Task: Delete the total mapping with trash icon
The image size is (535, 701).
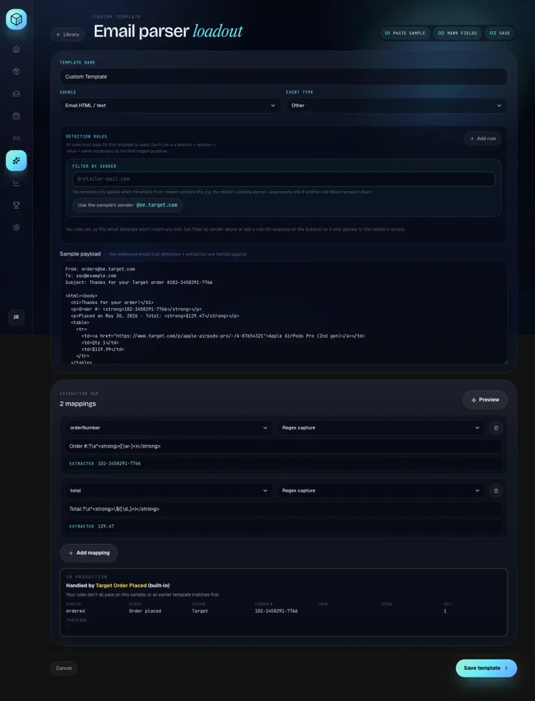Action: pos(495,491)
